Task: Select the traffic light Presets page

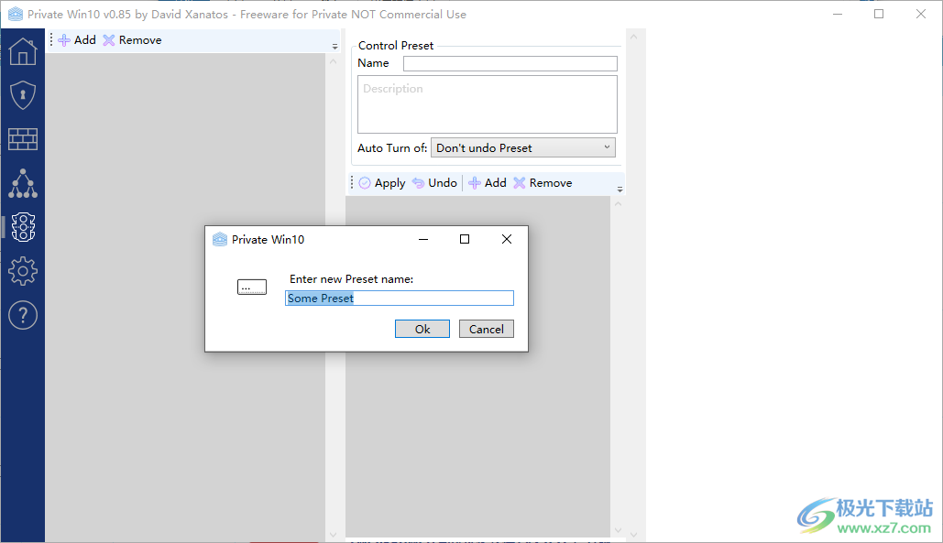Action: pos(23,227)
